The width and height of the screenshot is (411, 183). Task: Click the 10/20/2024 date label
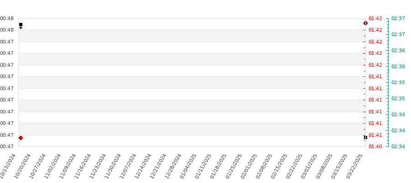click(22, 166)
